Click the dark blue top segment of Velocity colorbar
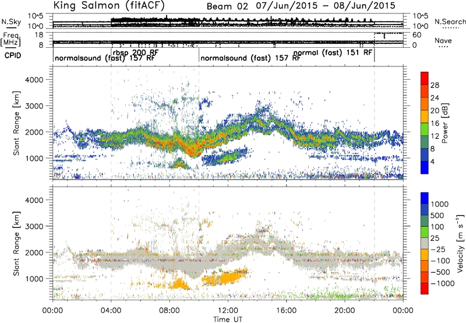466x323 pixels. (x=425, y=198)
